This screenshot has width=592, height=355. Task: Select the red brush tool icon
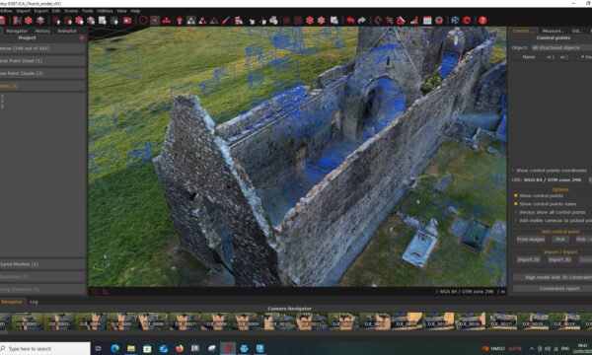[x=225, y=21]
